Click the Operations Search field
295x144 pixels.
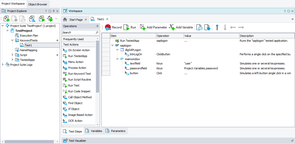pyautogui.click(x=78, y=32)
